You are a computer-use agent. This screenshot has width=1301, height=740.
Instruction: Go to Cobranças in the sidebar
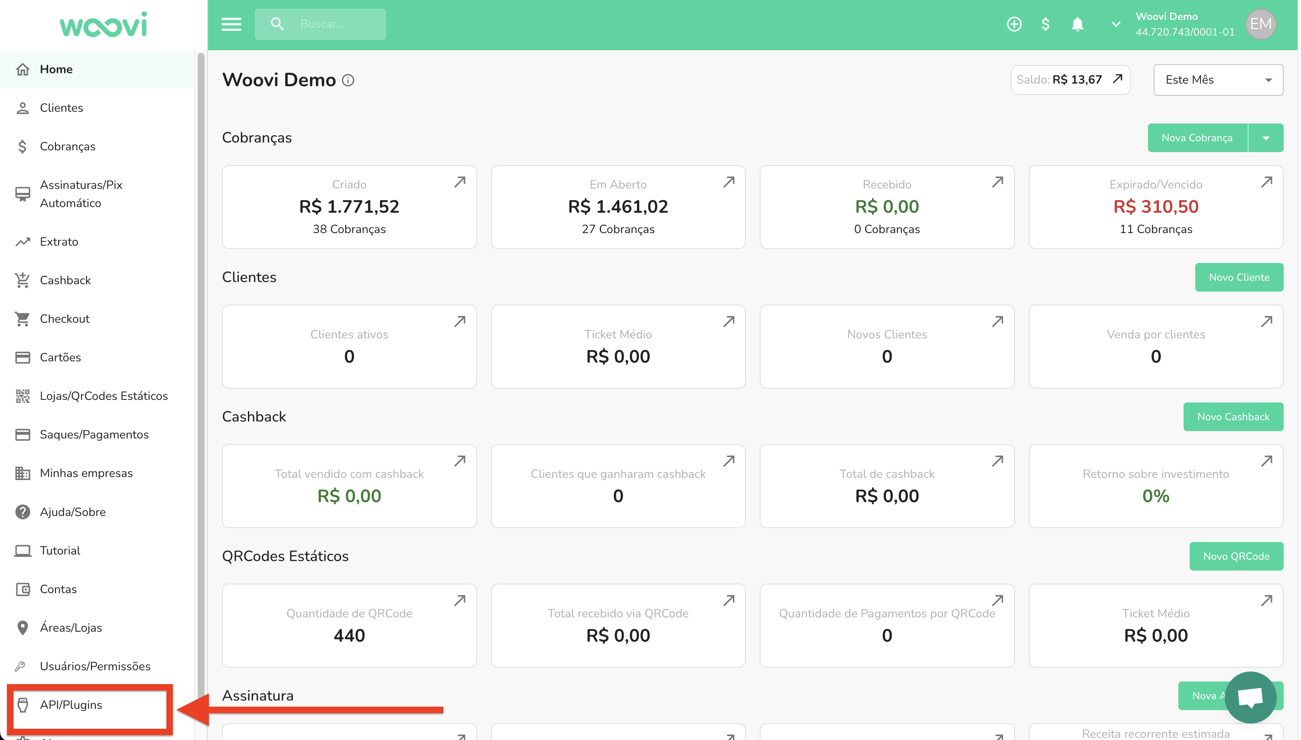click(68, 146)
